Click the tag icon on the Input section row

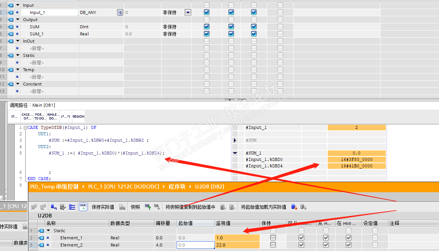point(11,5)
